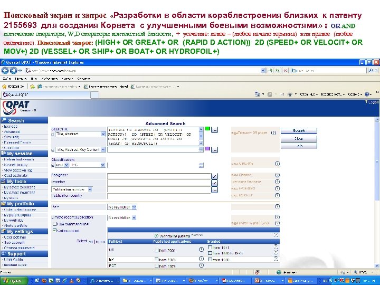Check EP published applications from 1978
Screen dimensions: 380x285
tap(156, 259)
